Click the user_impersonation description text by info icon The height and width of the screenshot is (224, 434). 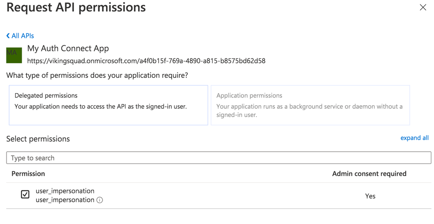click(65, 200)
